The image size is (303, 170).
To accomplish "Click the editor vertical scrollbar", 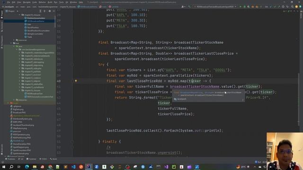I will point(299,99).
